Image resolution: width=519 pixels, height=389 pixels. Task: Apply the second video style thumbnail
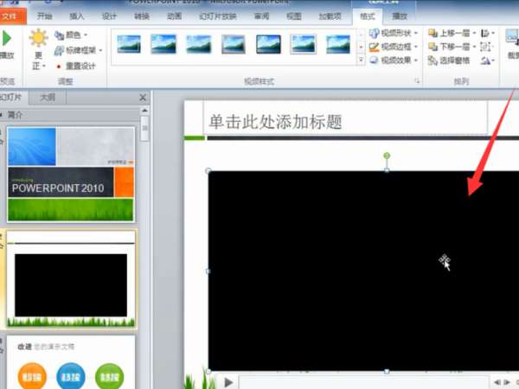[x=163, y=44]
